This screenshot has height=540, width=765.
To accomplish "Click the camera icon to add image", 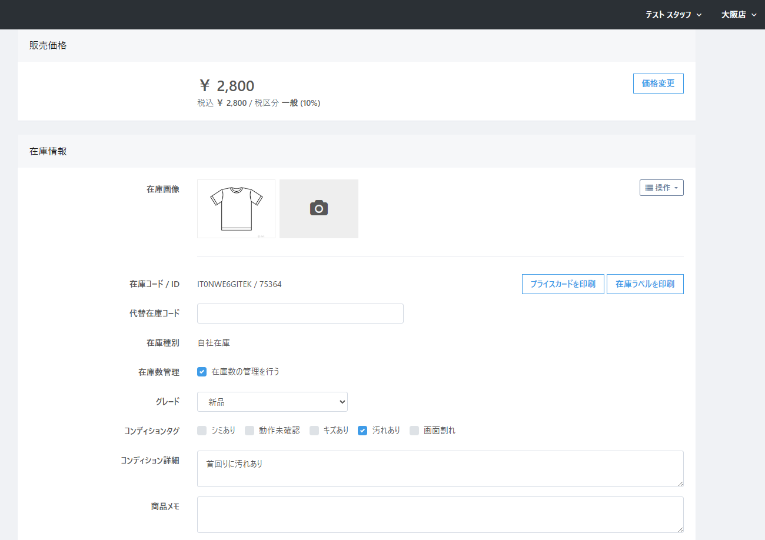I will 318,208.
